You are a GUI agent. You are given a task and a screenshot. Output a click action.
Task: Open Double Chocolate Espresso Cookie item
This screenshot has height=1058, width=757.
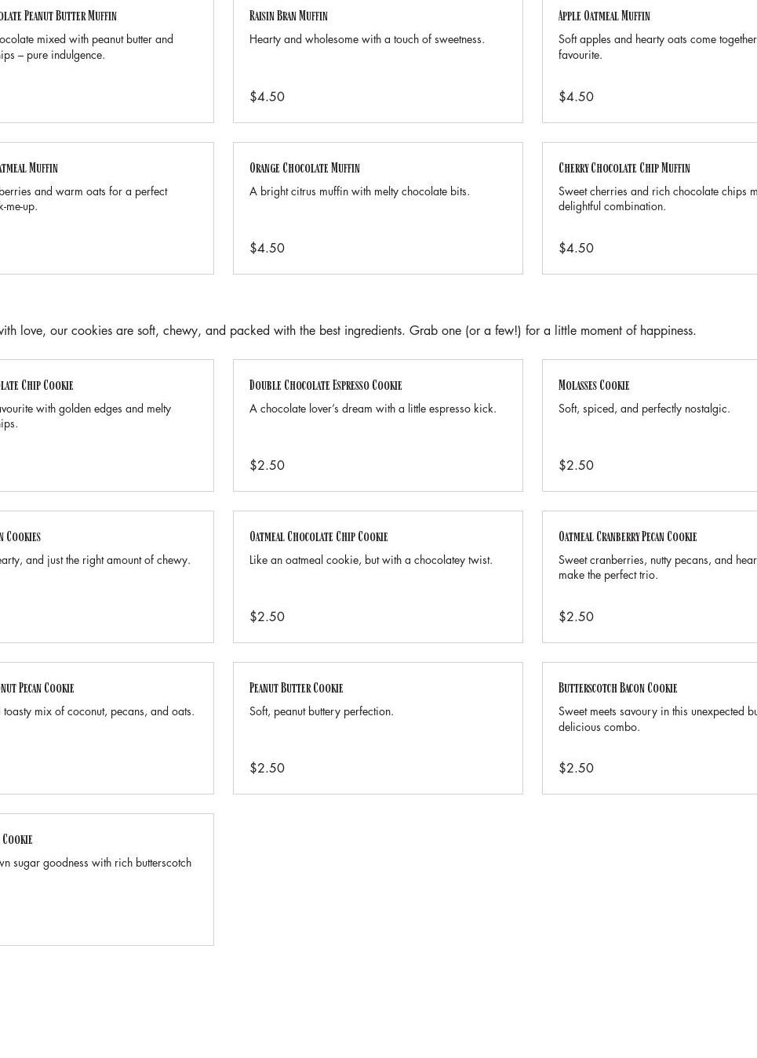click(x=378, y=425)
